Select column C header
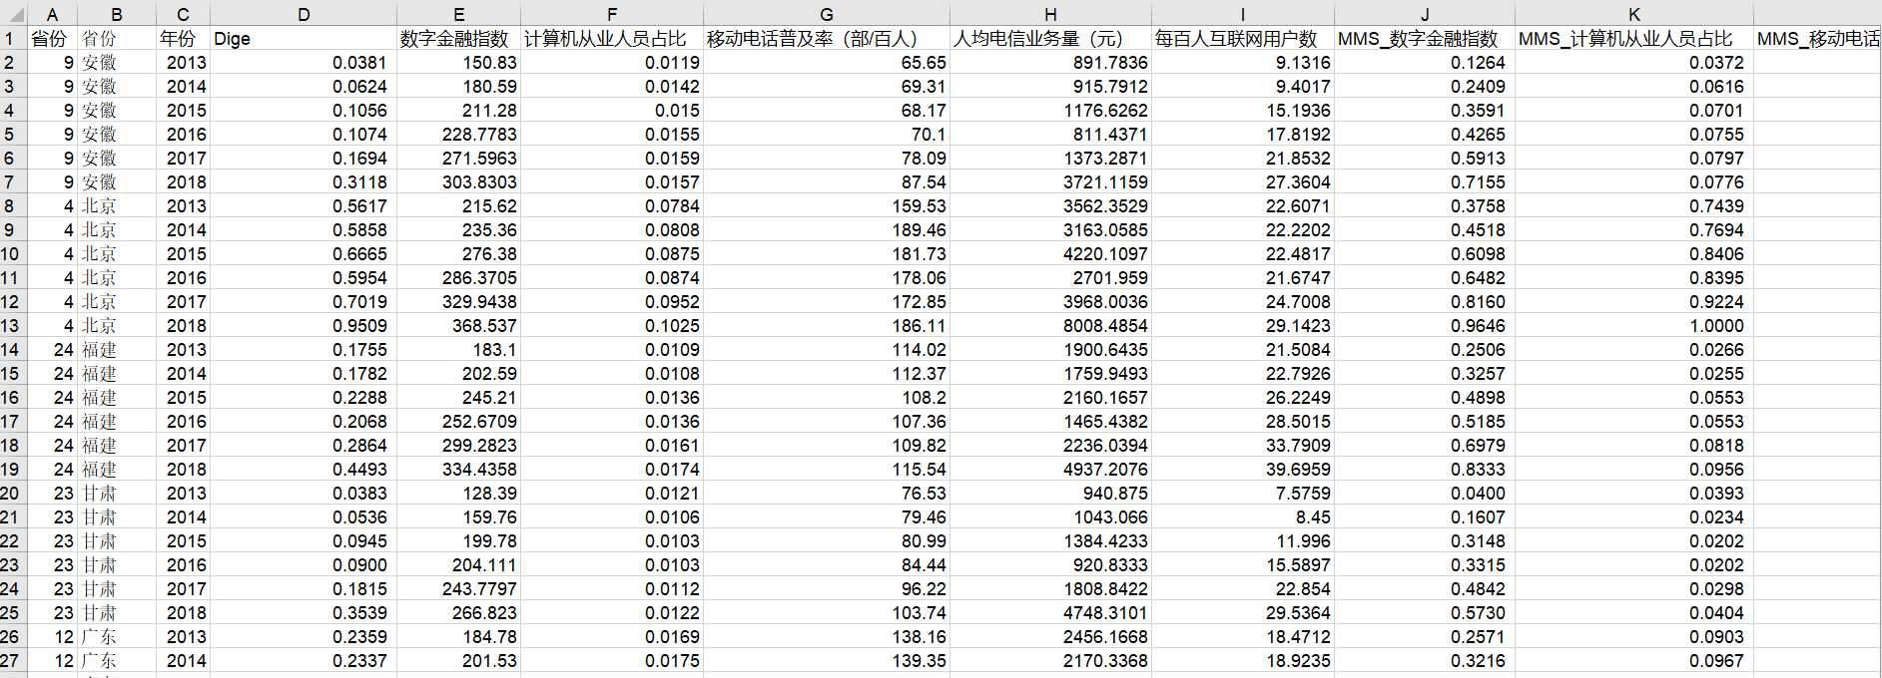The height and width of the screenshot is (678, 1882). click(x=183, y=14)
